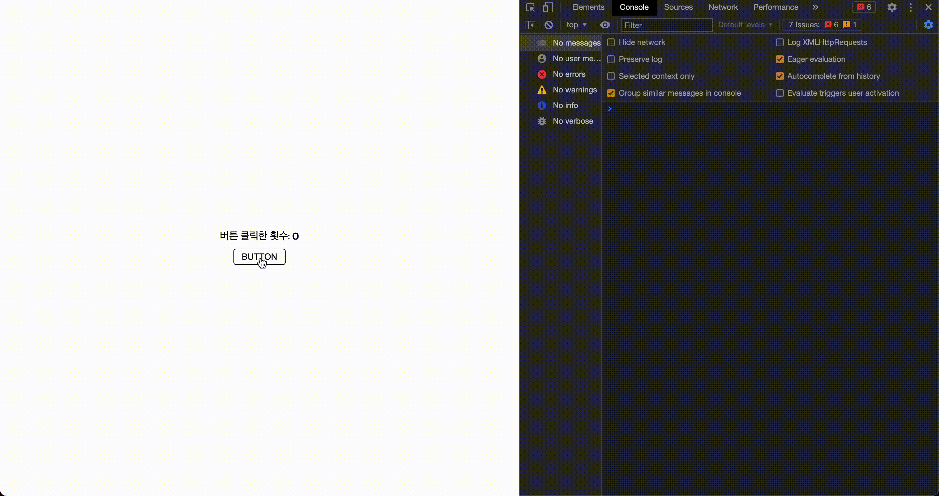Expand more DevTools tabs chevron
939x496 pixels.
click(815, 7)
